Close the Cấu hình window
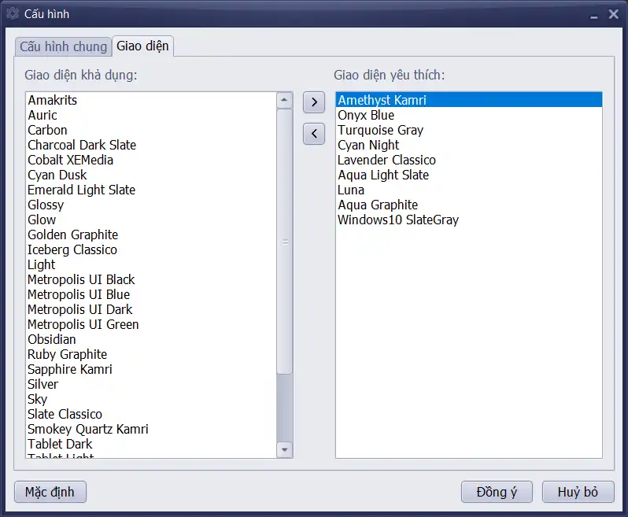 (x=613, y=14)
